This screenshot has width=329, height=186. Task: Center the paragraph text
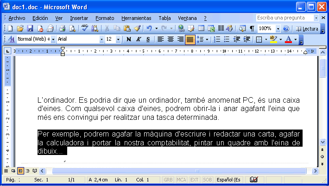pos(171,39)
